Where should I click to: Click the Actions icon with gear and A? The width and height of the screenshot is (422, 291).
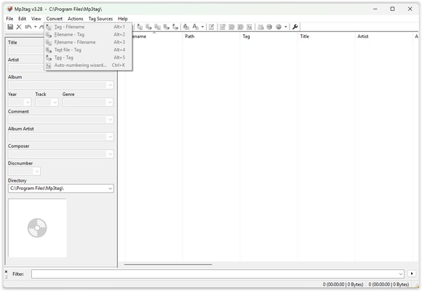point(186,27)
